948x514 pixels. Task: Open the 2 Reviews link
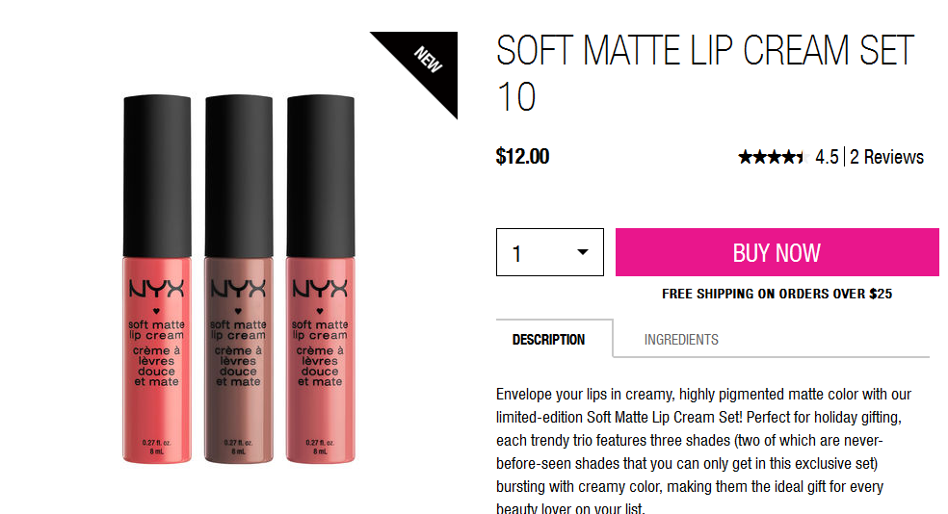click(886, 157)
